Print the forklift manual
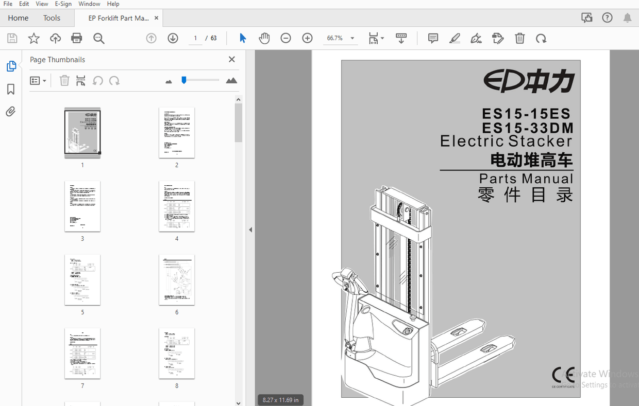Image resolution: width=639 pixels, height=406 pixels. pyautogui.click(x=76, y=38)
